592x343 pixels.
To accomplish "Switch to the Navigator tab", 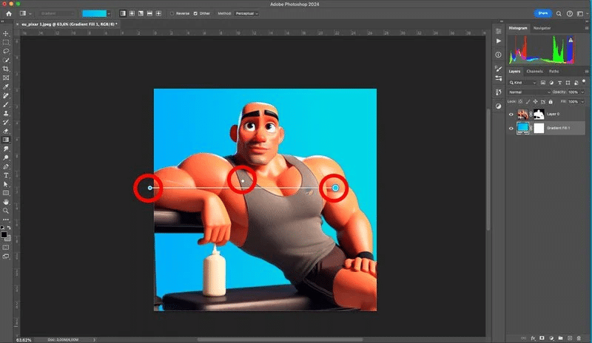I will [x=542, y=28].
